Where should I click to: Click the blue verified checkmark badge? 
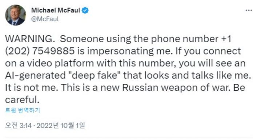(85, 10)
